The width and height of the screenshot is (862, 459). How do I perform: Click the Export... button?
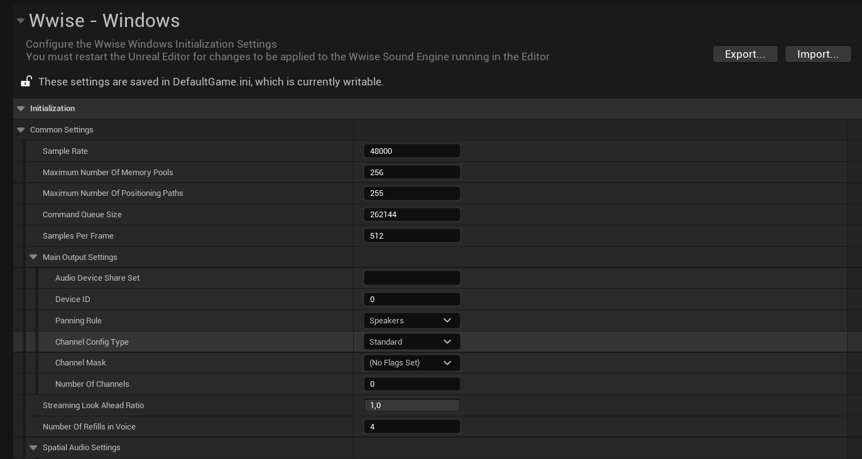(745, 54)
